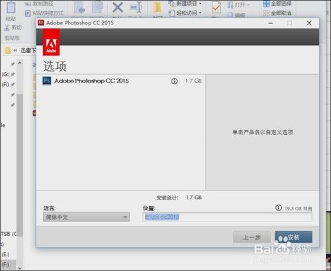This screenshot has width=331, height=271.
Task: Click scroll-up arrow in Explorer navigation pane
Action: [20, 63]
